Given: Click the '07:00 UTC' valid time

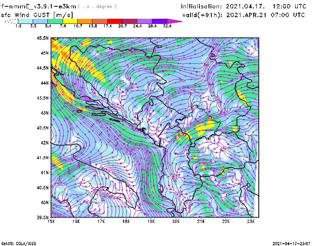Looking at the screenshot, I should (288, 15).
